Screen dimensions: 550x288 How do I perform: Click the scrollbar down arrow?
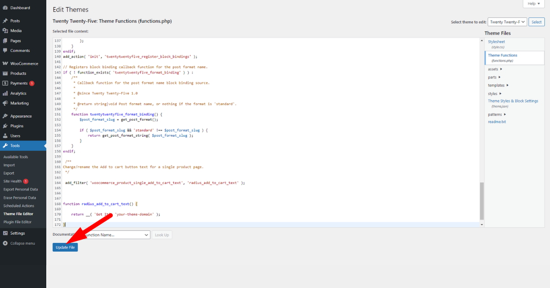coord(482,225)
